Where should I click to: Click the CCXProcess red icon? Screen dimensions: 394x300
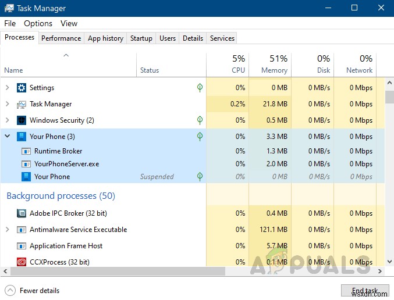pyautogui.click(x=22, y=262)
